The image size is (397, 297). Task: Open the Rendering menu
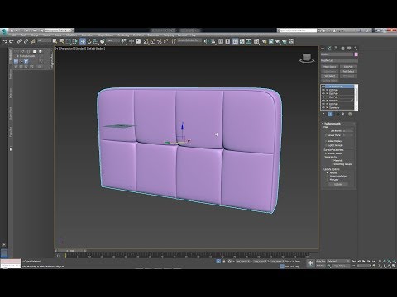click(x=123, y=35)
